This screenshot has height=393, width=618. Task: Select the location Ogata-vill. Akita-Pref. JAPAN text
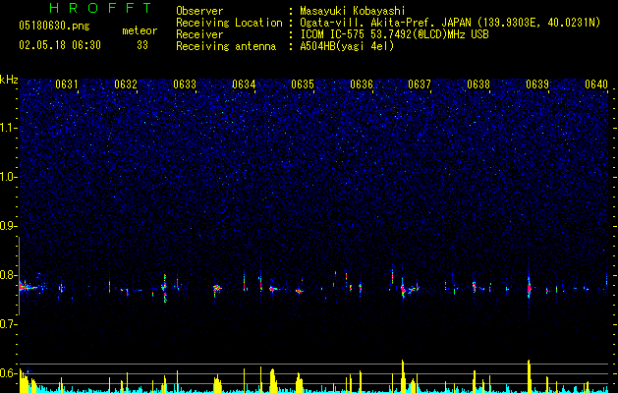385,23
